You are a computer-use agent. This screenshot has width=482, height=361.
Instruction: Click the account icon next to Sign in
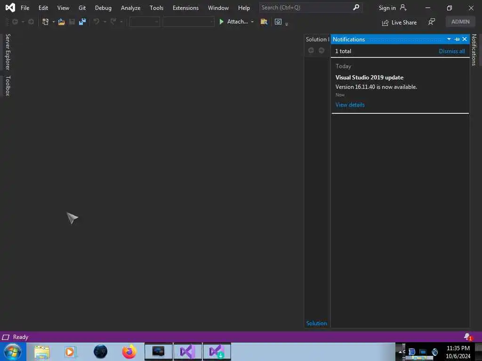pyautogui.click(x=403, y=8)
